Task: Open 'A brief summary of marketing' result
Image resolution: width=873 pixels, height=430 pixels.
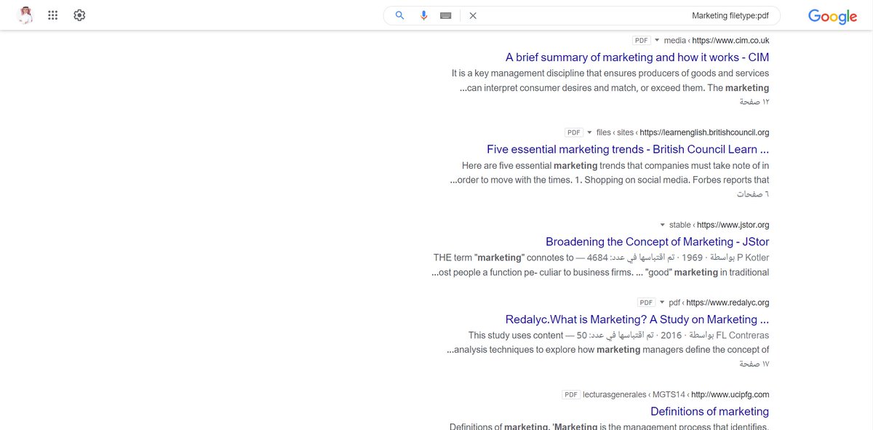Action: [x=637, y=57]
